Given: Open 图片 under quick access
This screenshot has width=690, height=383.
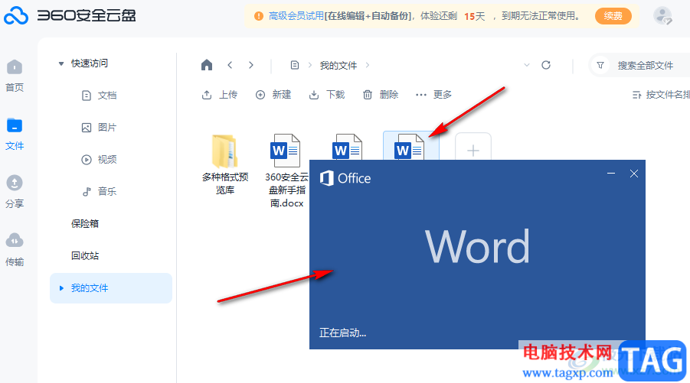Looking at the screenshot, I should (x=100, y=128).
